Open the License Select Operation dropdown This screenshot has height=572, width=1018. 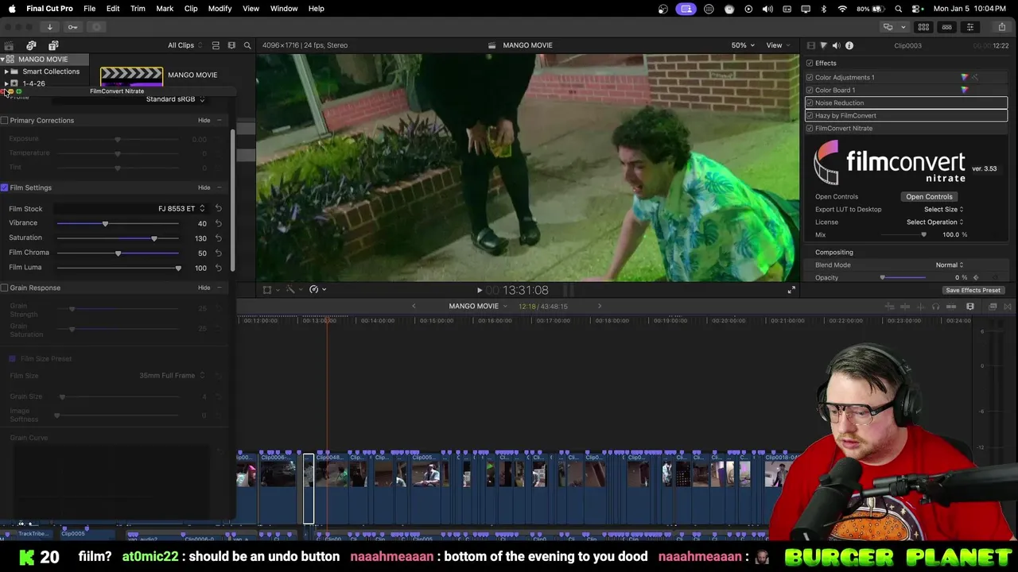(x=934, y=222)
